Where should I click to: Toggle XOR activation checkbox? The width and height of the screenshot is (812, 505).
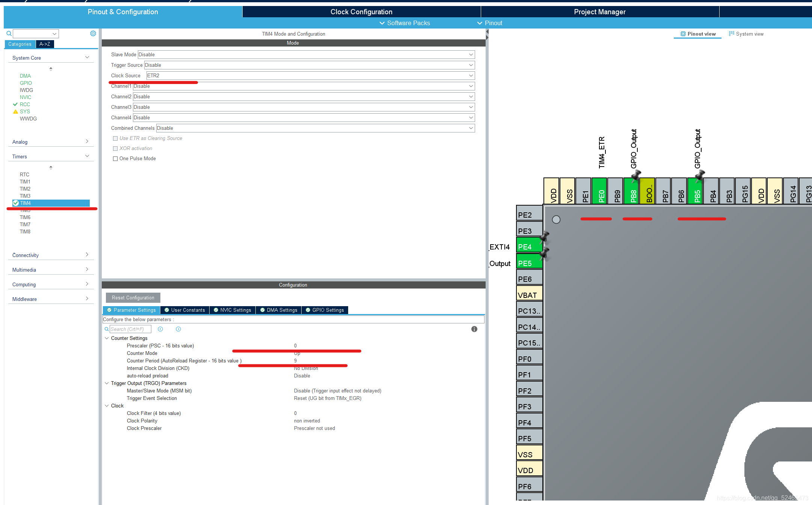click(x=115, y=149)
